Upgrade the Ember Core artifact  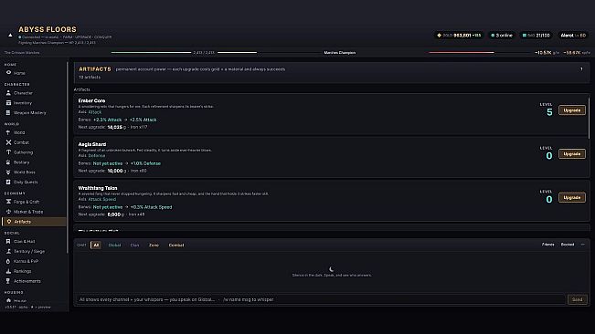coord(572,110)
